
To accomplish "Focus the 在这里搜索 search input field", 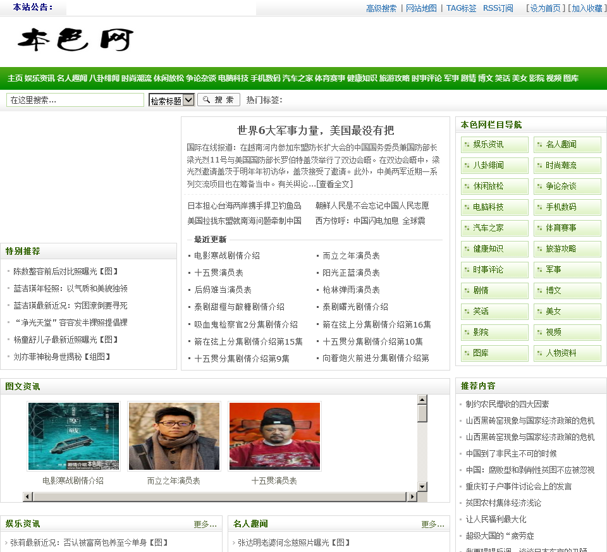I will pyautogui.click(x=75, y=100).
